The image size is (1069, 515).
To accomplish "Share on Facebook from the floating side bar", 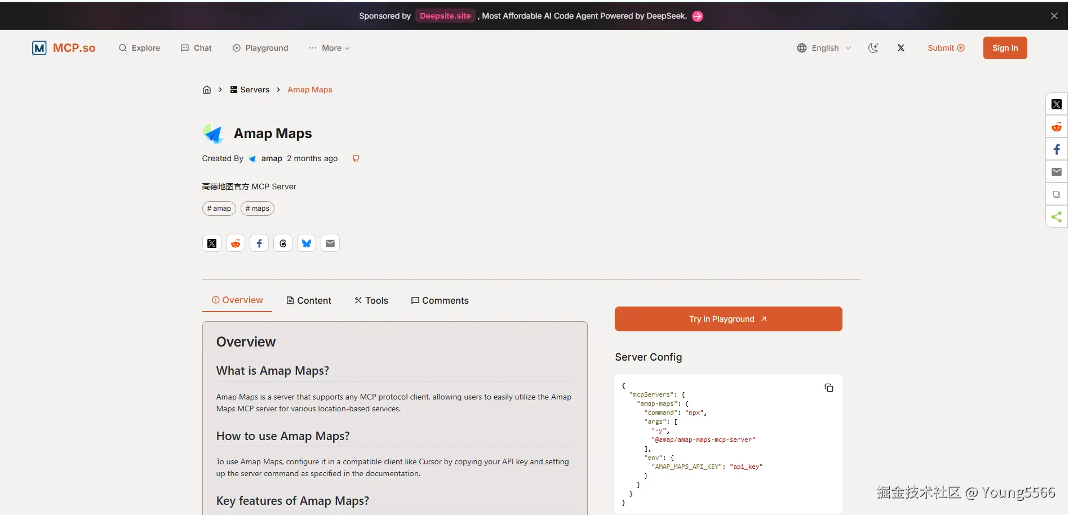I will tap(1057, 149).
